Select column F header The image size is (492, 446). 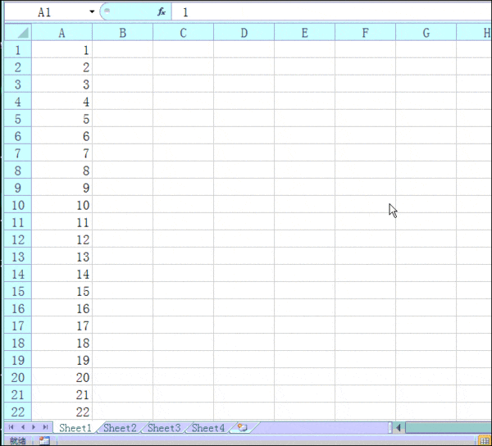(365, 32)
